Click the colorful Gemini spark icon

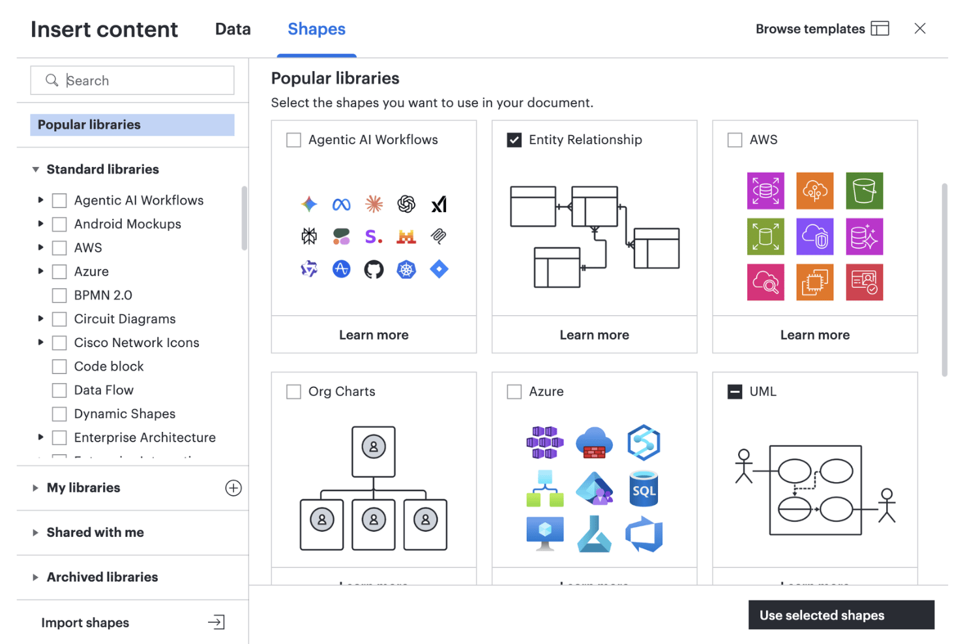tap(309, 204)
